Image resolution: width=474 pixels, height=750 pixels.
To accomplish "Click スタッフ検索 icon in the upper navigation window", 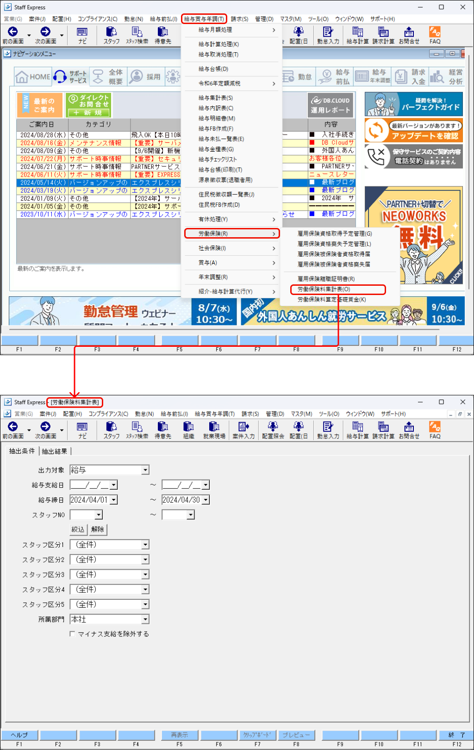I will click(137, 35).
